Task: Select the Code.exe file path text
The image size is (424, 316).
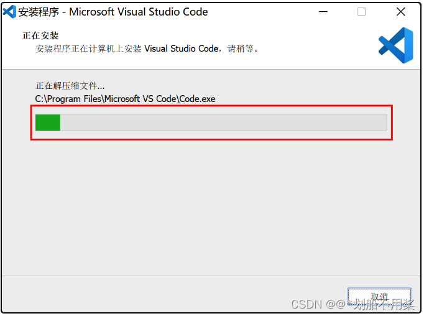Action: [x=125, y=99]
